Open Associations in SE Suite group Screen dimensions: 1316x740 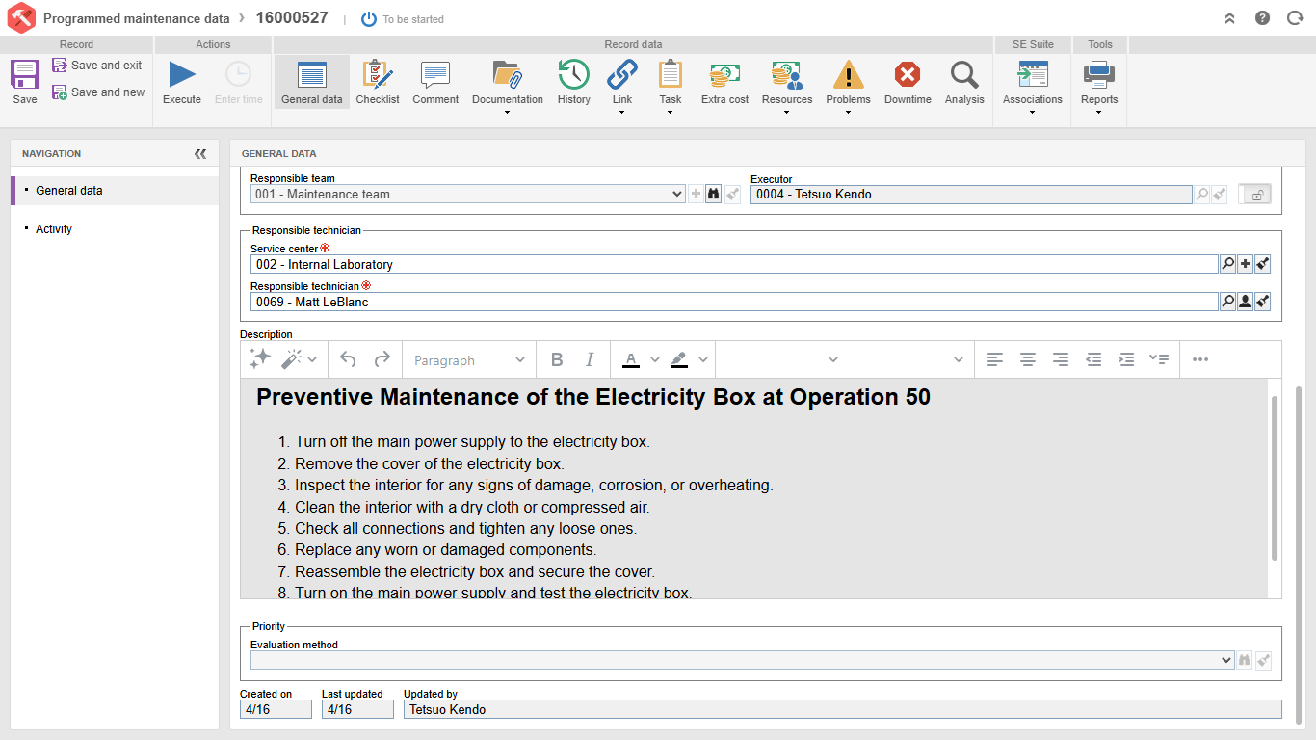click(x=1032, y=87)
